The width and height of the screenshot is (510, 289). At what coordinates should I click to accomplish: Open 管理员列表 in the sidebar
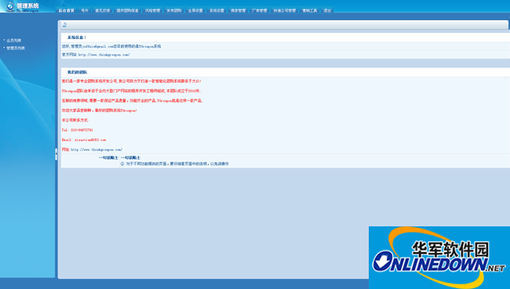pyautogui.click(x=16, y=48)
